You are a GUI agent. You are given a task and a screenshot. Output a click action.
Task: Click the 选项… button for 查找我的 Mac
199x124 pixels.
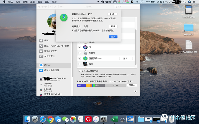coord(126,58)
